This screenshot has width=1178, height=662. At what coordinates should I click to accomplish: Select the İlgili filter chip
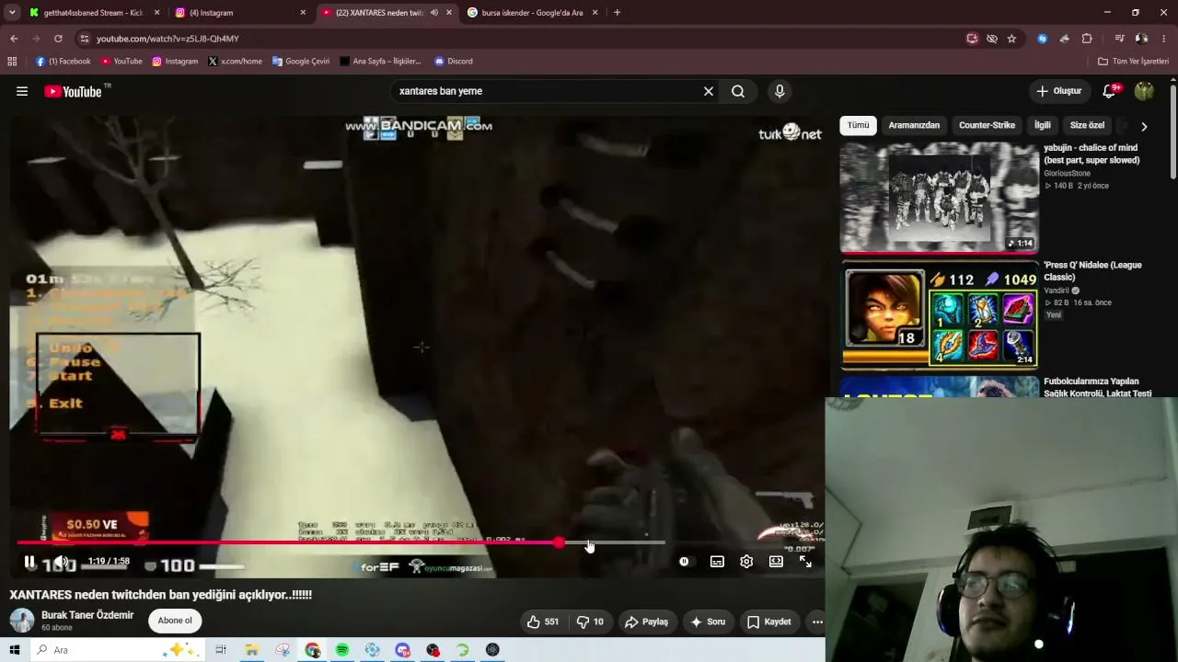point(1042,125)
